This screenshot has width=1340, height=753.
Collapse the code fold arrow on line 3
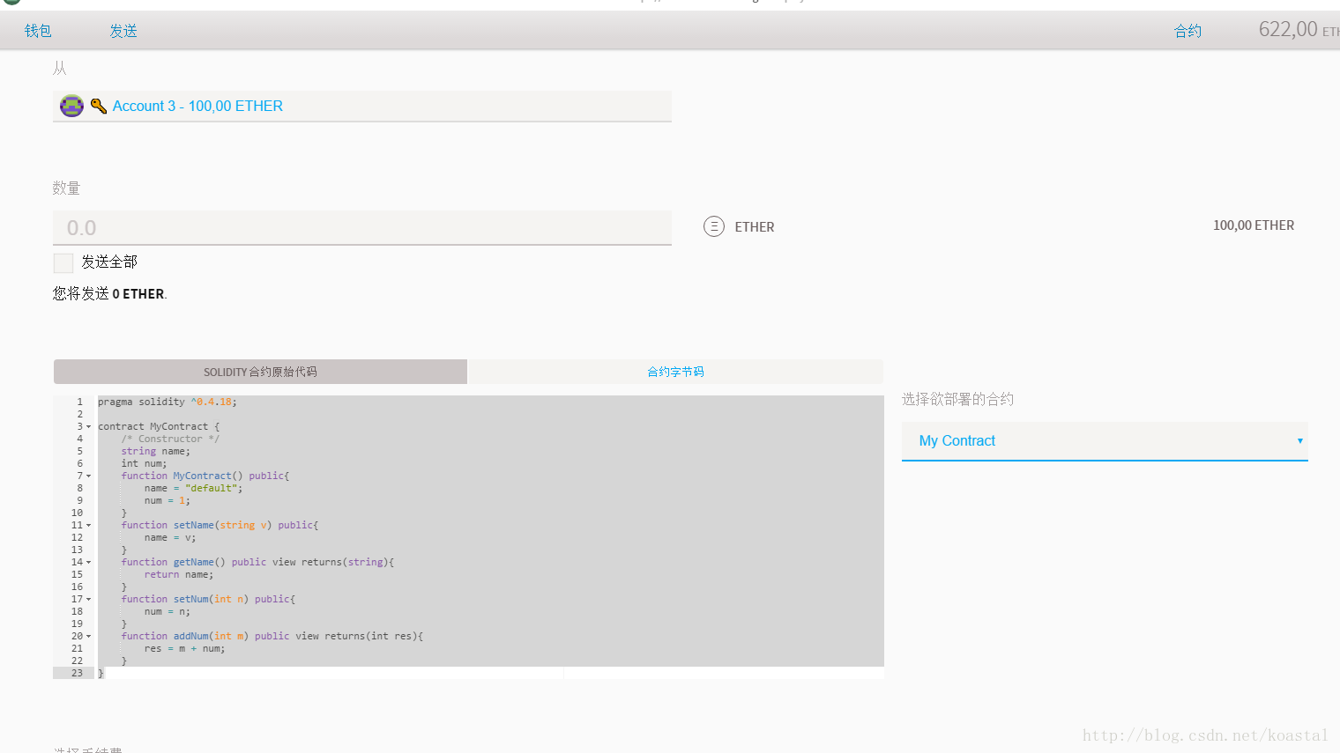click(x=89, y=427)
